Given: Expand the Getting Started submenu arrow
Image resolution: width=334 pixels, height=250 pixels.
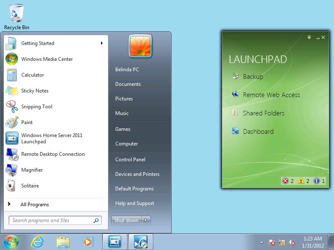Looking at the screenshot, I should 102,43.
